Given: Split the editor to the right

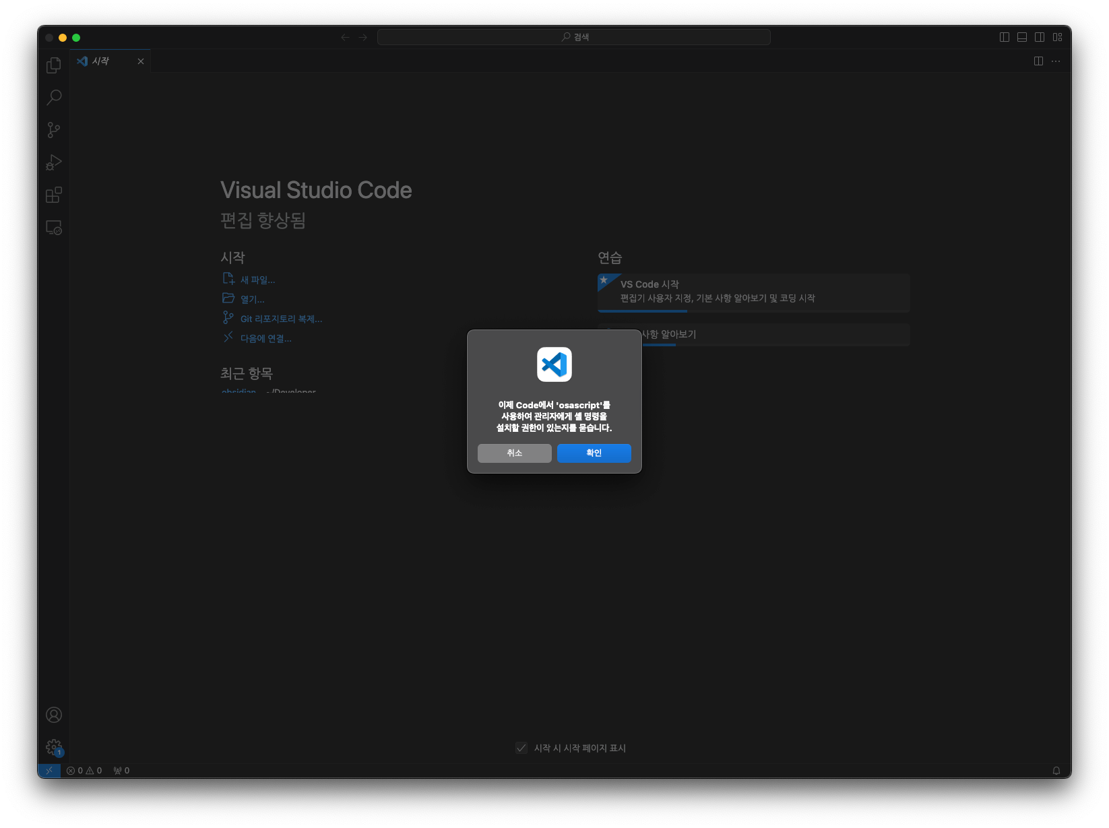Looking at the screenshot, I should coord(1038,61).
